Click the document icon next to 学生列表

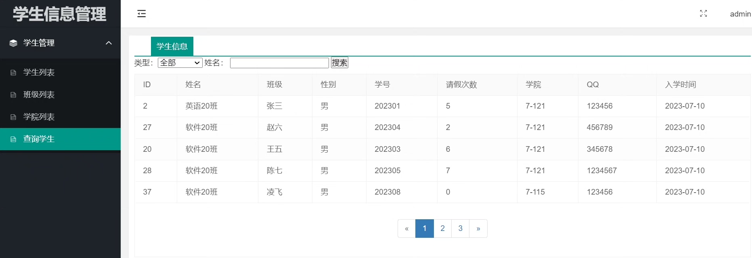click(x=13, y=73)
